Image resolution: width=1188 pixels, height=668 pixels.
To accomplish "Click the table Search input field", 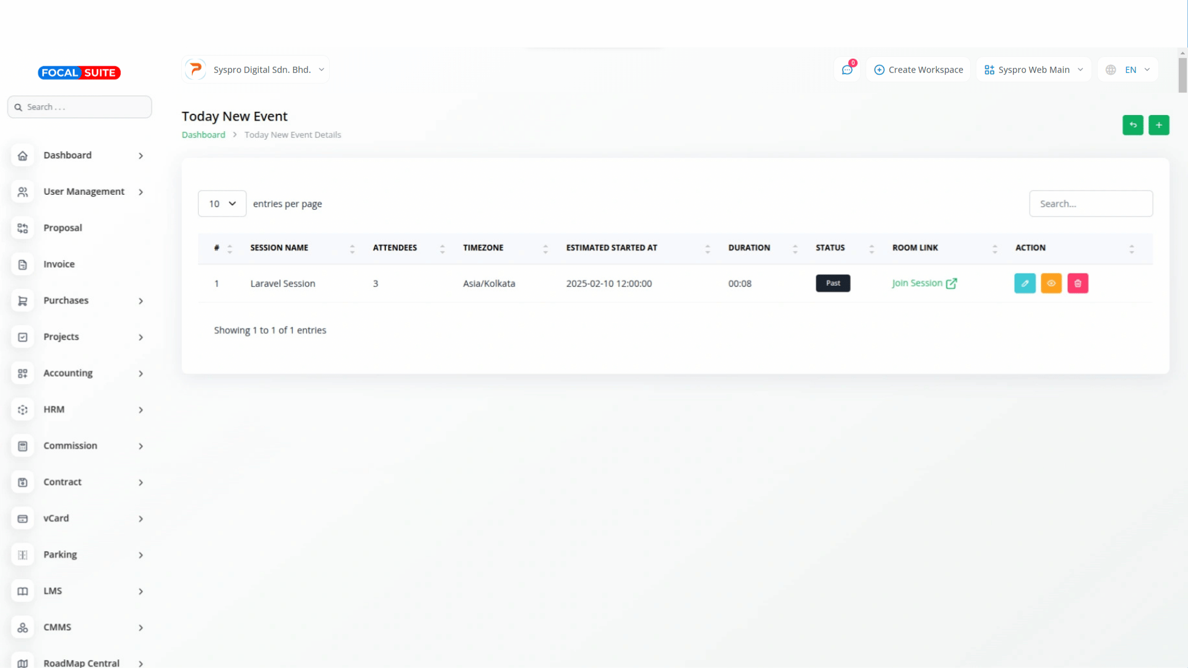I will pyautogui.click(x=1090, y=203).
